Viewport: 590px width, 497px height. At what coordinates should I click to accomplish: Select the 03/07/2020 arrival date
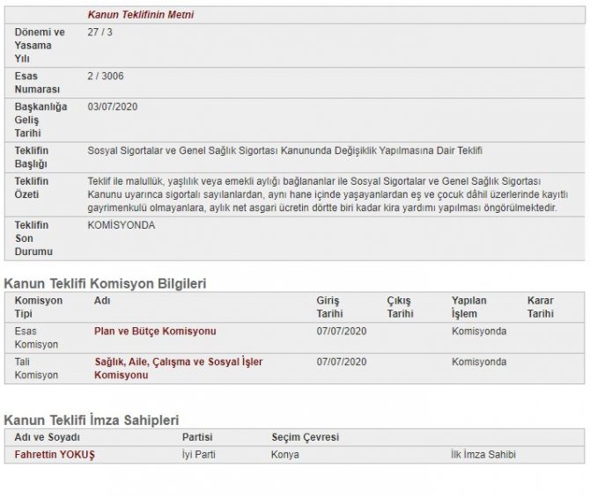point(113,106)
